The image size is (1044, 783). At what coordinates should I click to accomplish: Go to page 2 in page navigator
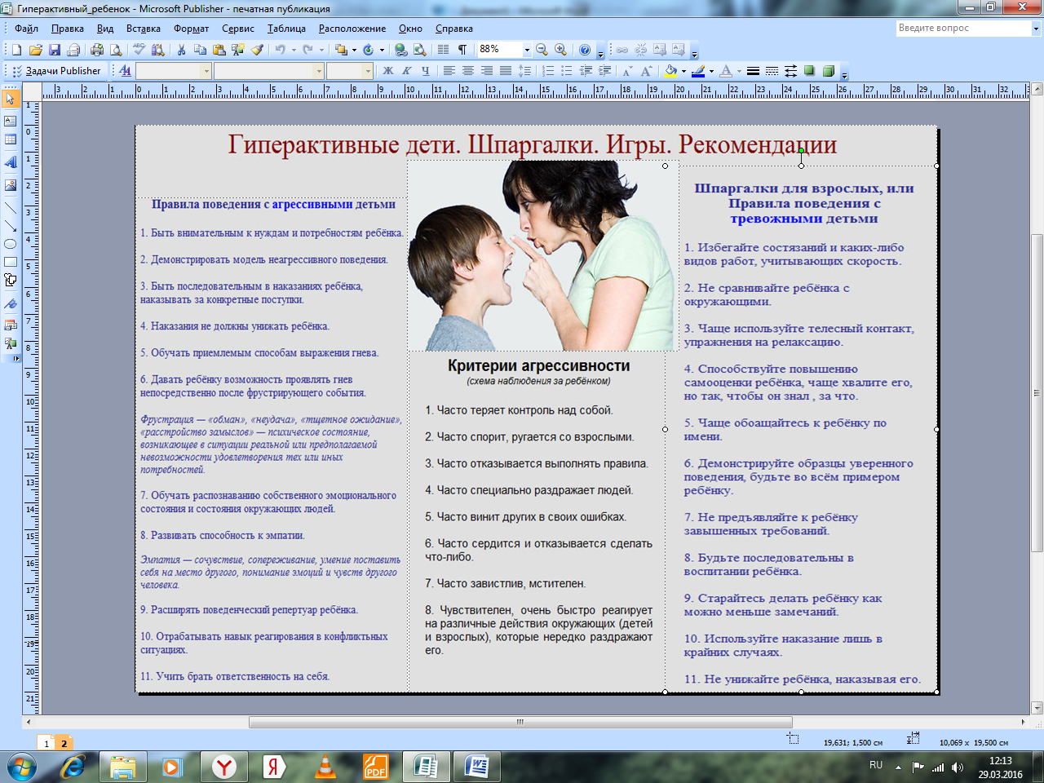click(x=64, y=743)
